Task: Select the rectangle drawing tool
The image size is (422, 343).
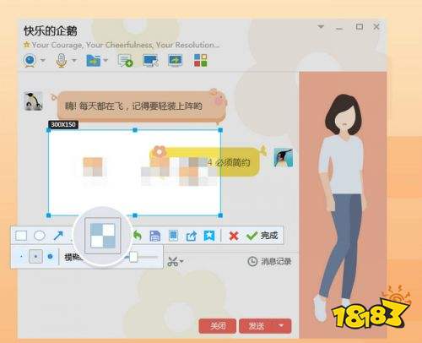Action: point(21,236)
